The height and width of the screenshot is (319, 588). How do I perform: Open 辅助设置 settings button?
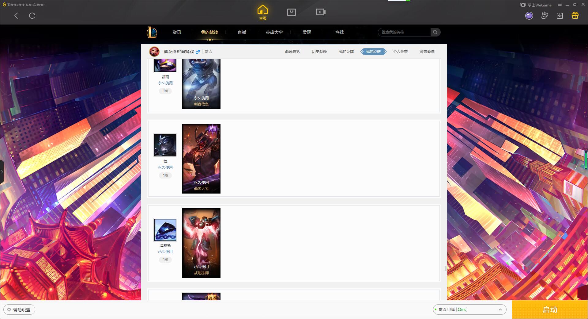coord(19,310)
